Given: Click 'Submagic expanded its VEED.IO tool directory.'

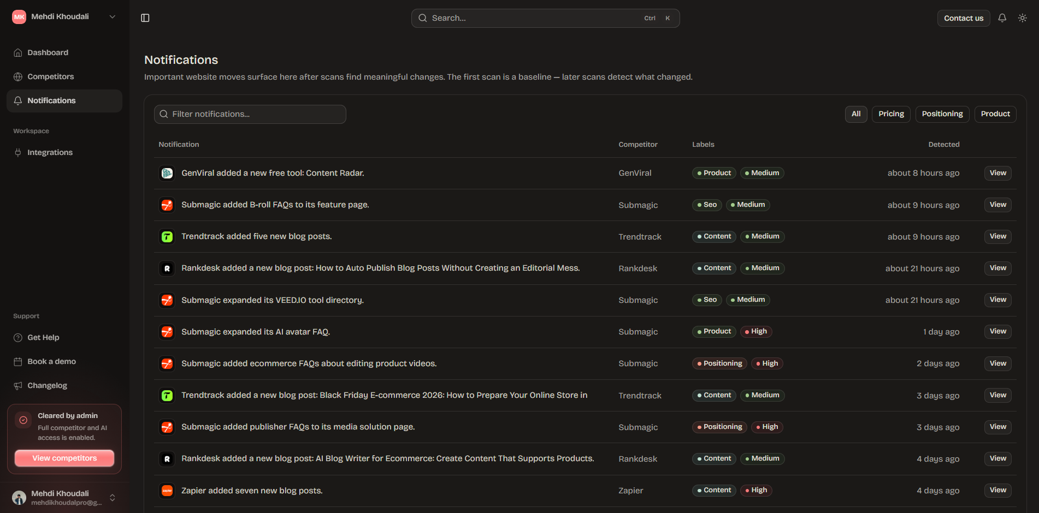Looking at the screenshot, I should tap(273, 300).
